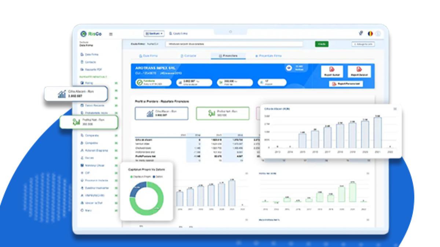Image resolution: width=440 pixels, height=247 pixels.
Task: Click the link icon next to the flag
Action: (x=361, y=34)
